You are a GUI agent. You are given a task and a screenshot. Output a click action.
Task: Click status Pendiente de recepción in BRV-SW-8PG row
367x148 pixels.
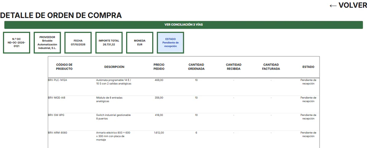click(x=308, y=117)
